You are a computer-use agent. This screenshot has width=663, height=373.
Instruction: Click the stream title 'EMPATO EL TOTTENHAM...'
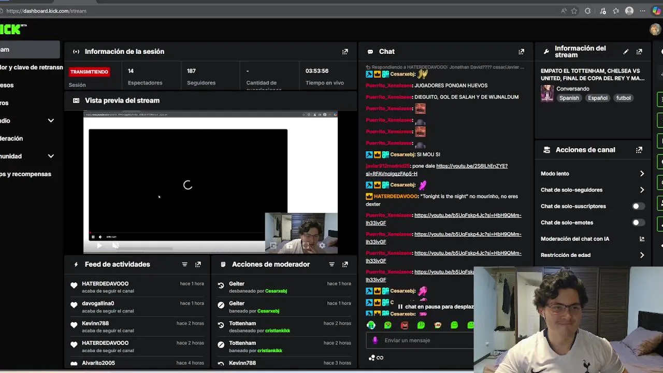pyautogui.click(x=593, y=75)
